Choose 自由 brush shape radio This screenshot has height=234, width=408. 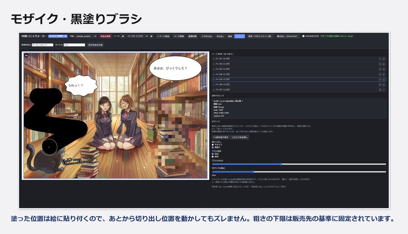213,154
